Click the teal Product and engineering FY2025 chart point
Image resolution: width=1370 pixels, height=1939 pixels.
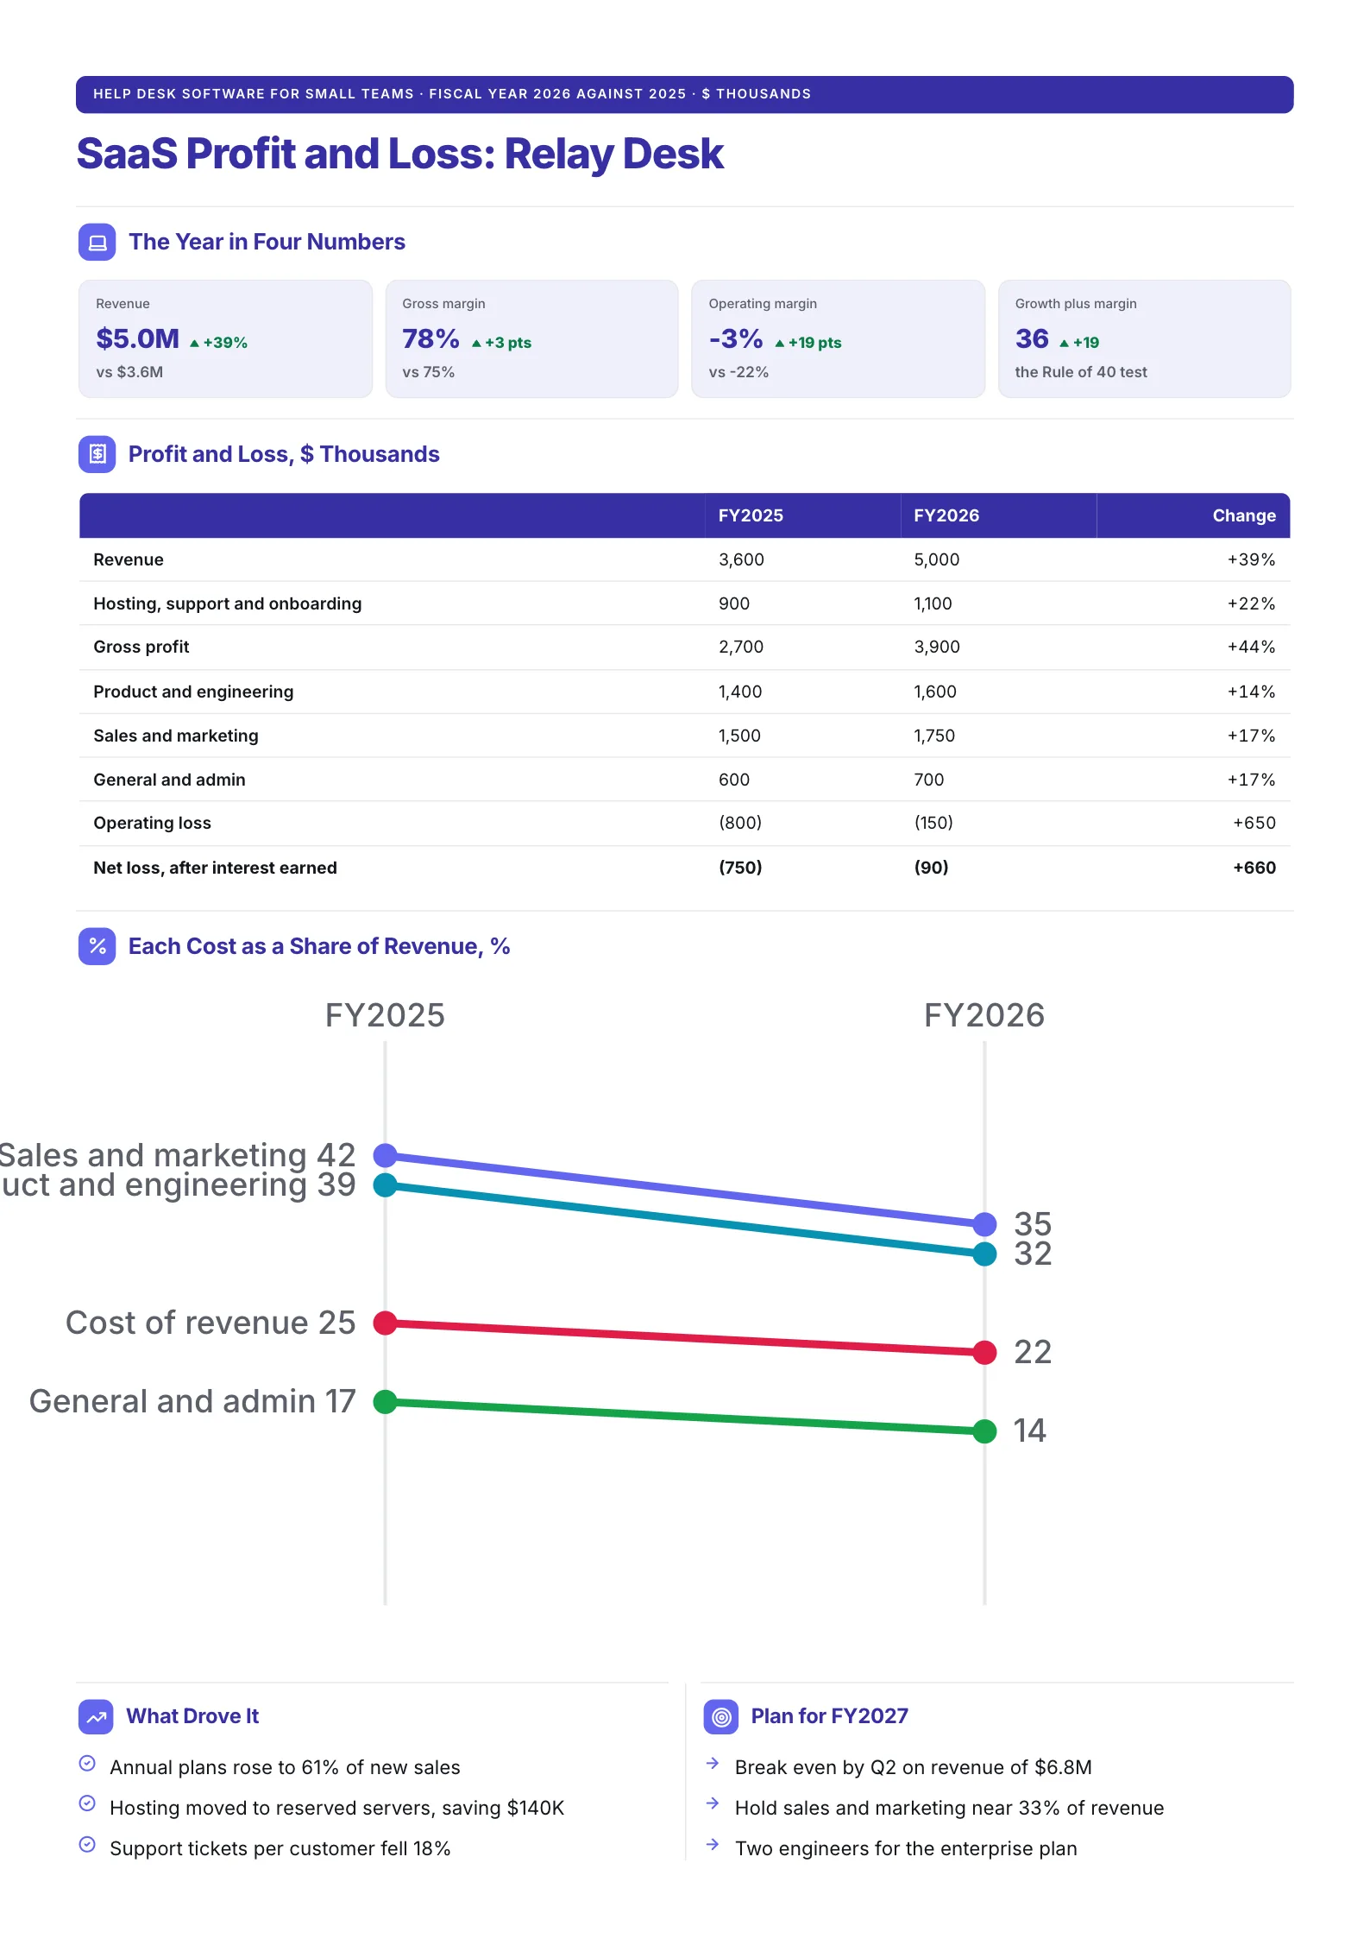click(x=385, y=1185)
